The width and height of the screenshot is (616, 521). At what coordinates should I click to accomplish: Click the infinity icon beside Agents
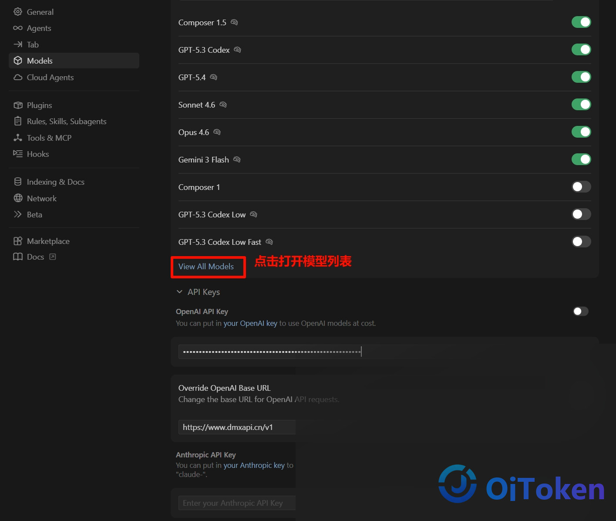[x=18, y=28]
